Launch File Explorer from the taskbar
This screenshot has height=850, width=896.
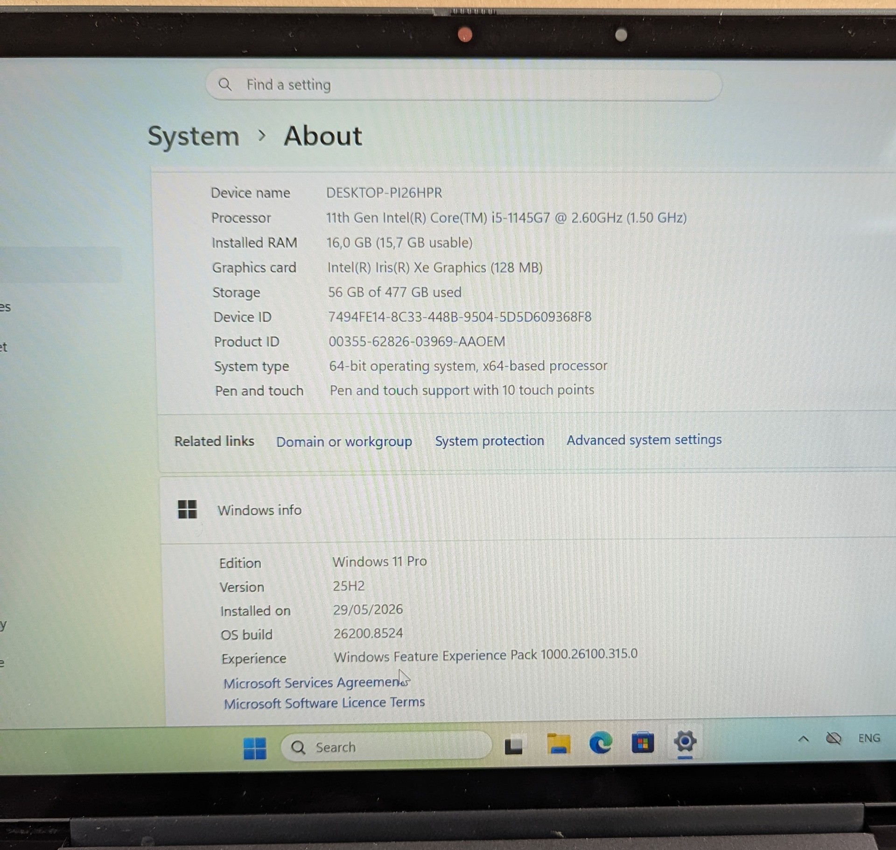coord(559,744)
